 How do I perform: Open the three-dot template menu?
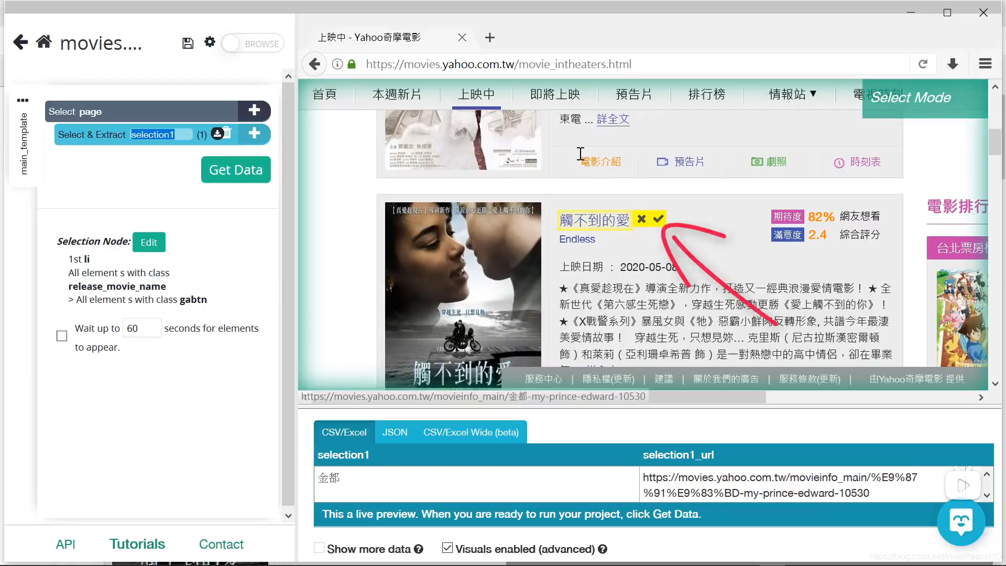coord(23,100)
